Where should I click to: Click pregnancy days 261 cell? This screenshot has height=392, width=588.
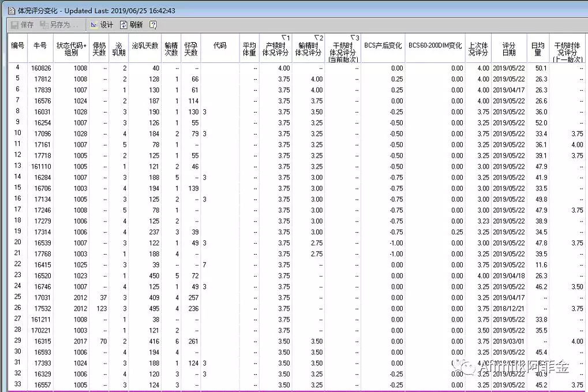pos(193,341)
